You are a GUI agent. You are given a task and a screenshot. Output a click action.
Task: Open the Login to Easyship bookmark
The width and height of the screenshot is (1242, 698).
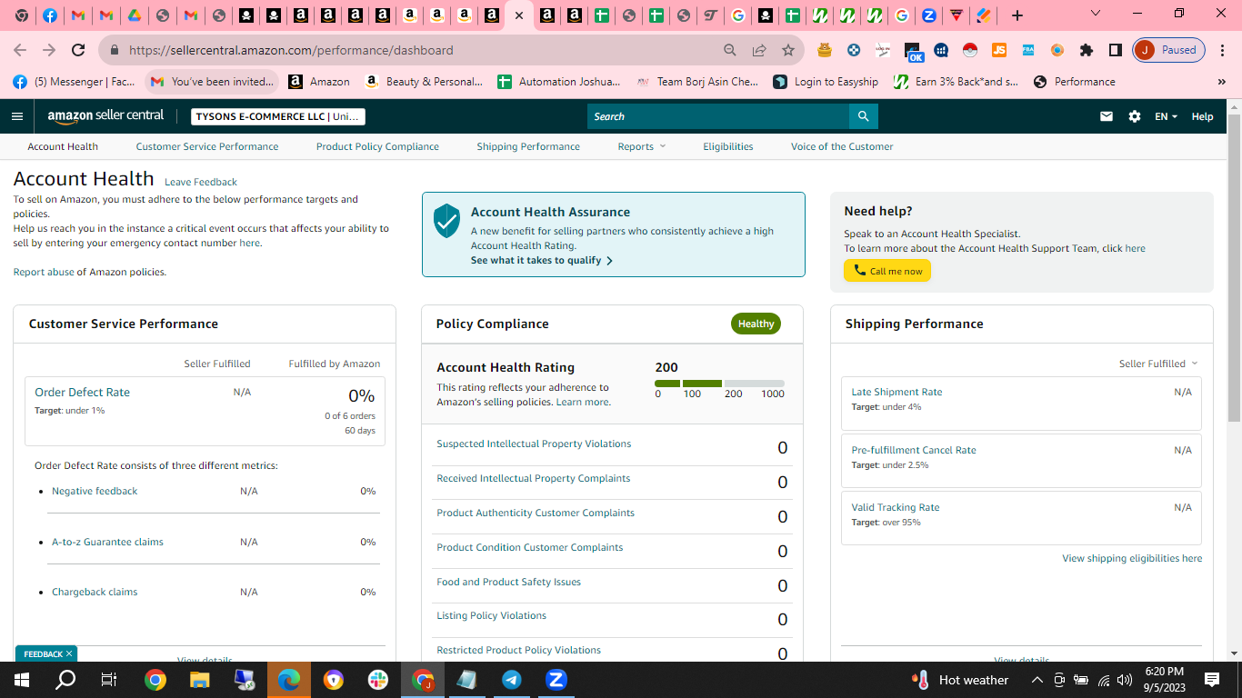826,82
